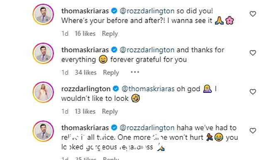Open rozzdarlington username on third comment
263x160 pixels.
(86, 89)
